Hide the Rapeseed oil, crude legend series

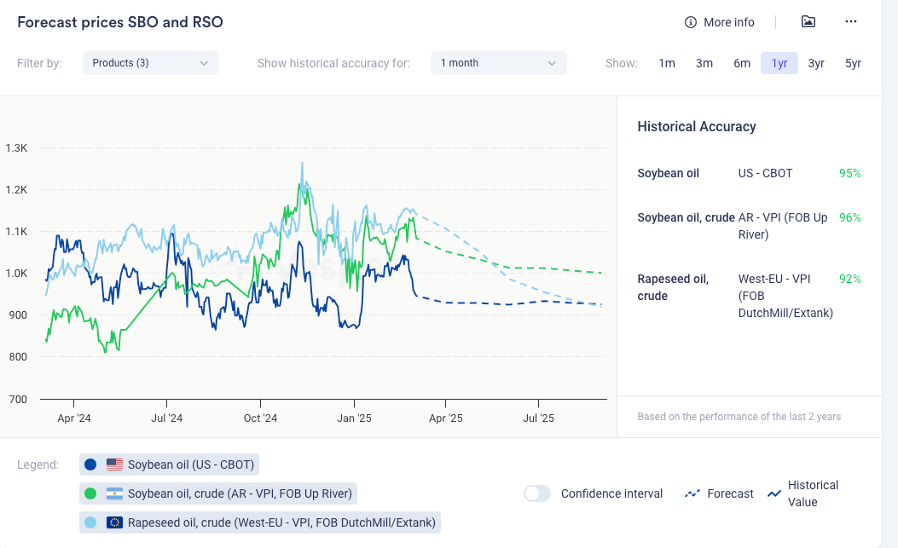[281, 522]
